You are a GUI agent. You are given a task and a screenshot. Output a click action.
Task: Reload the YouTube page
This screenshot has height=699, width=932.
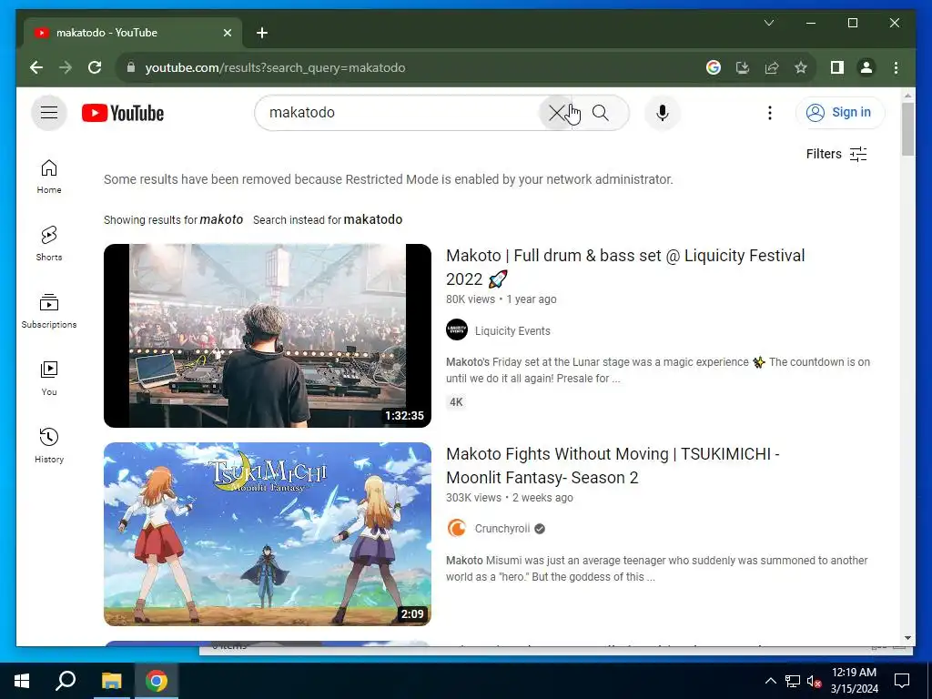95,67
